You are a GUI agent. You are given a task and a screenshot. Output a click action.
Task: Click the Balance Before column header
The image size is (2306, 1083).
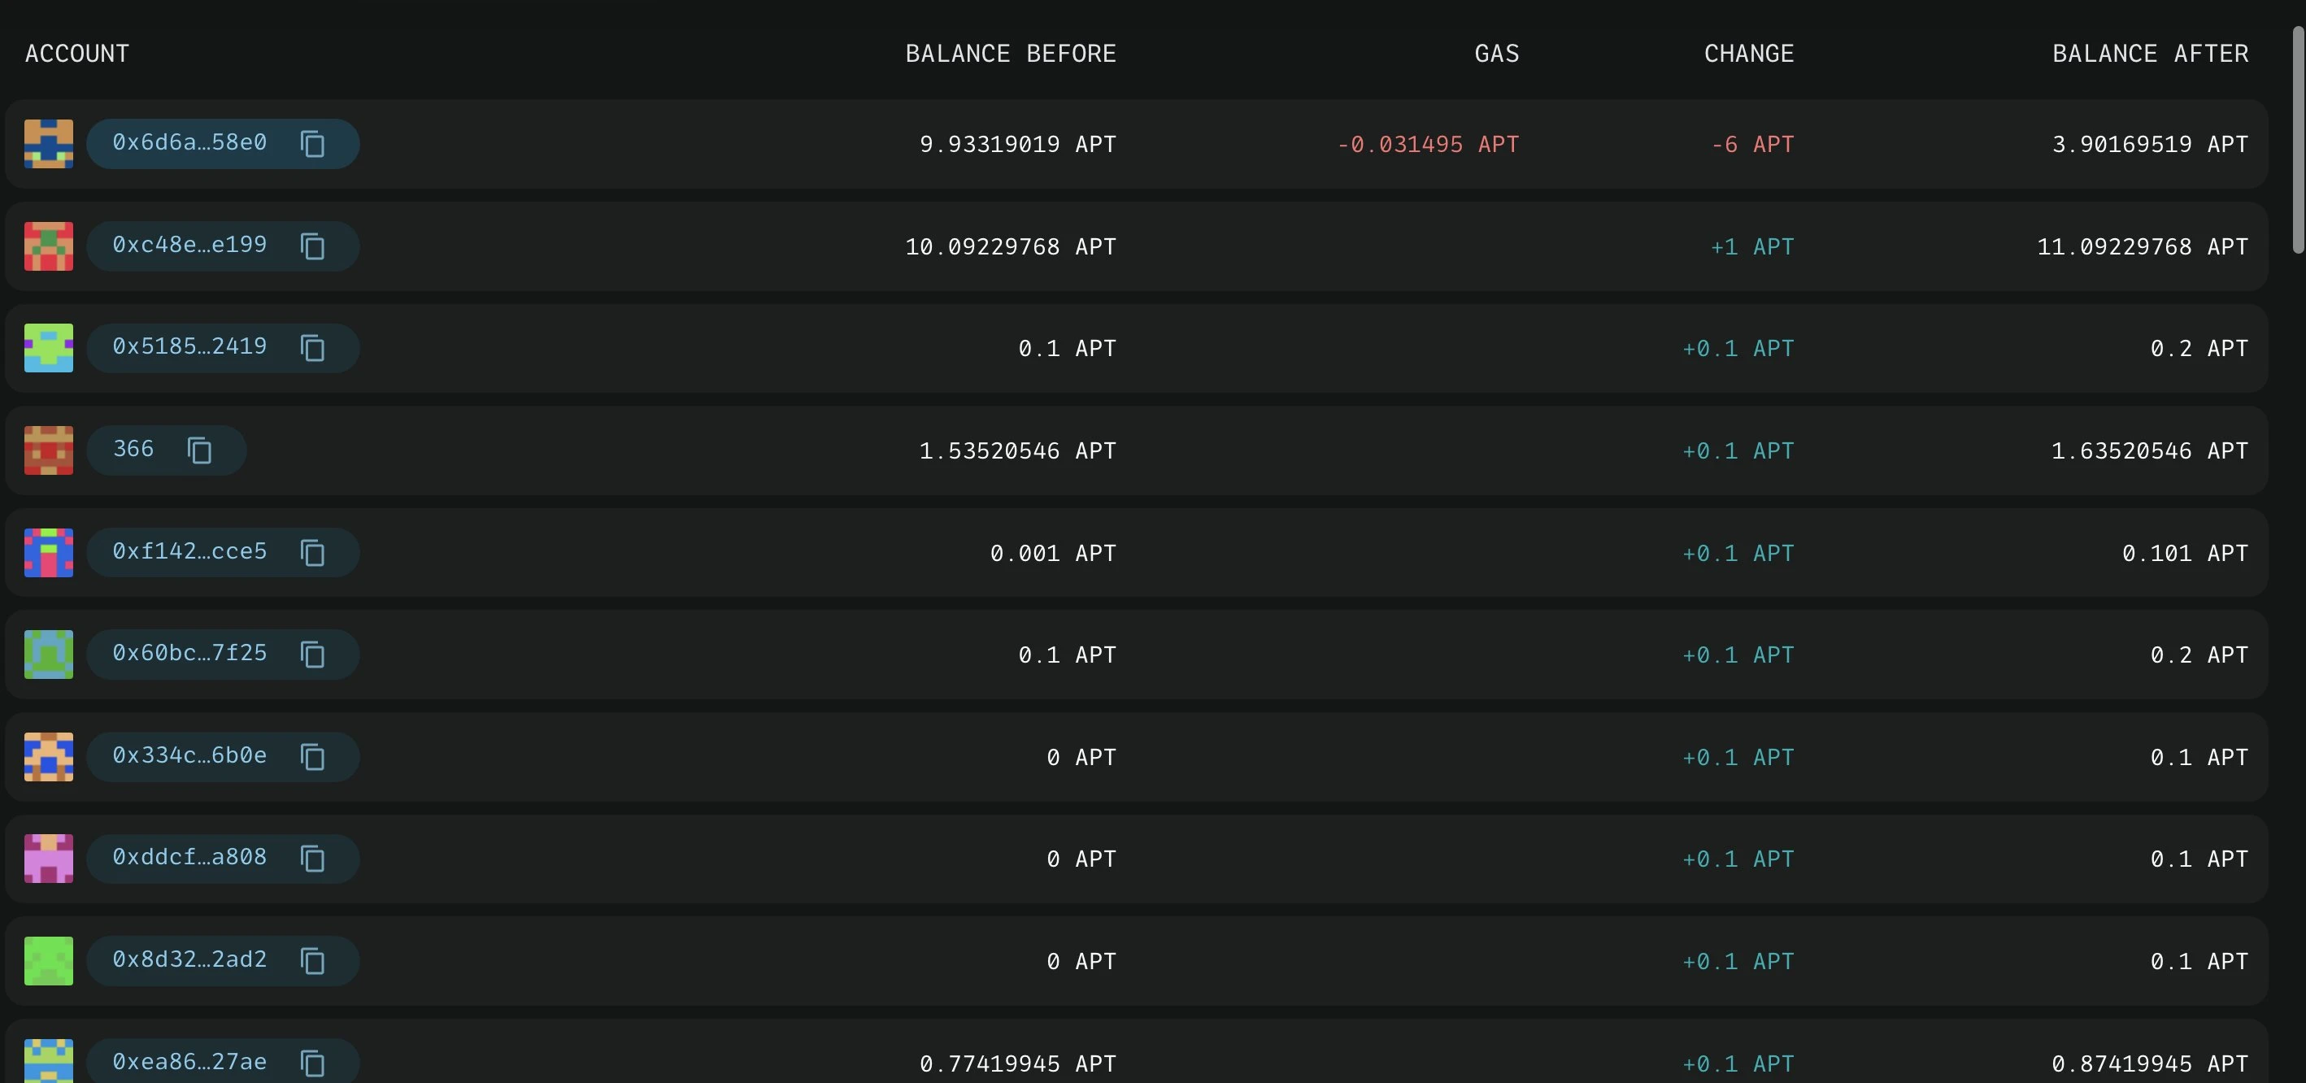tap(1011, 54)
